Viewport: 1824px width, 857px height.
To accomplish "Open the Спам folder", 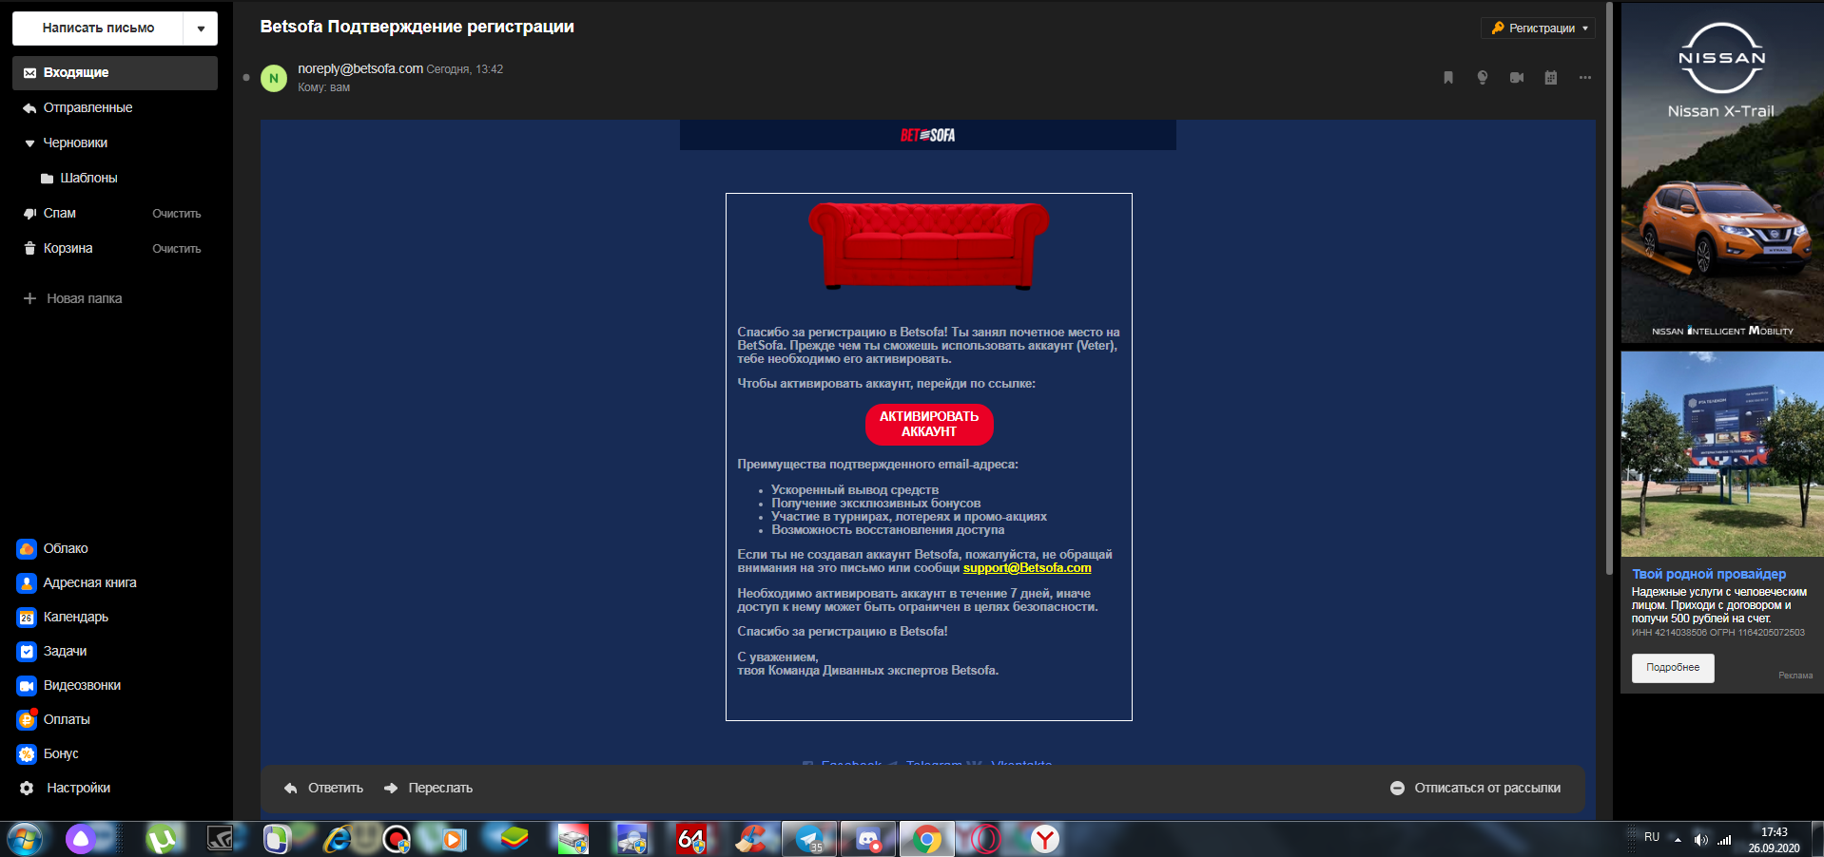I will point(60,214).
